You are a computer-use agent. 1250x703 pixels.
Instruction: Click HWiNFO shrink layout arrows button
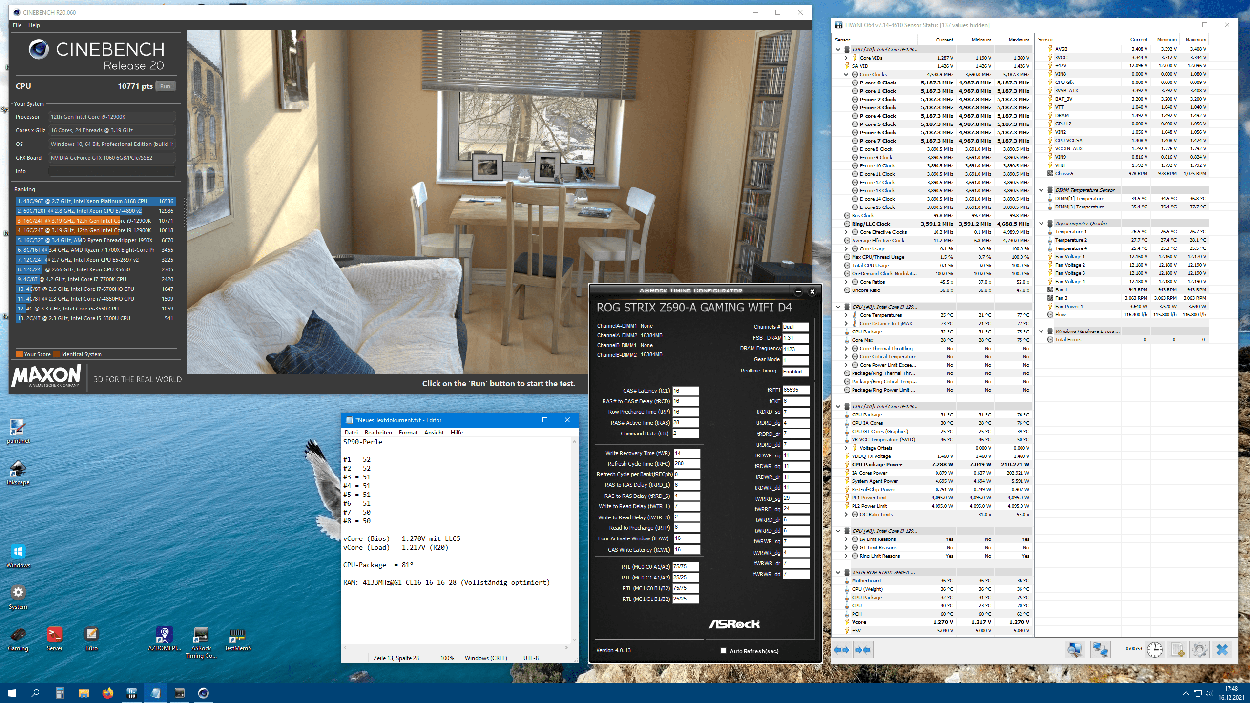point(863,650)
